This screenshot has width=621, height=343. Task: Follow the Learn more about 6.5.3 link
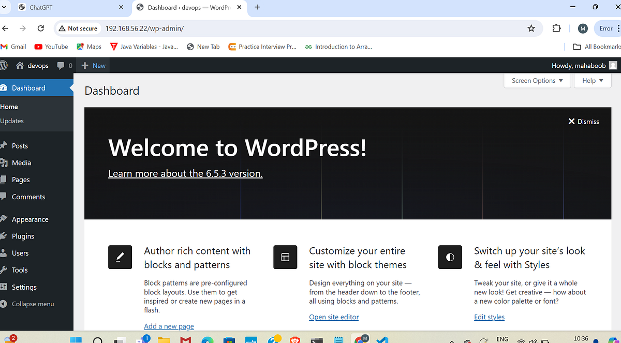click(x=185, y=173)
